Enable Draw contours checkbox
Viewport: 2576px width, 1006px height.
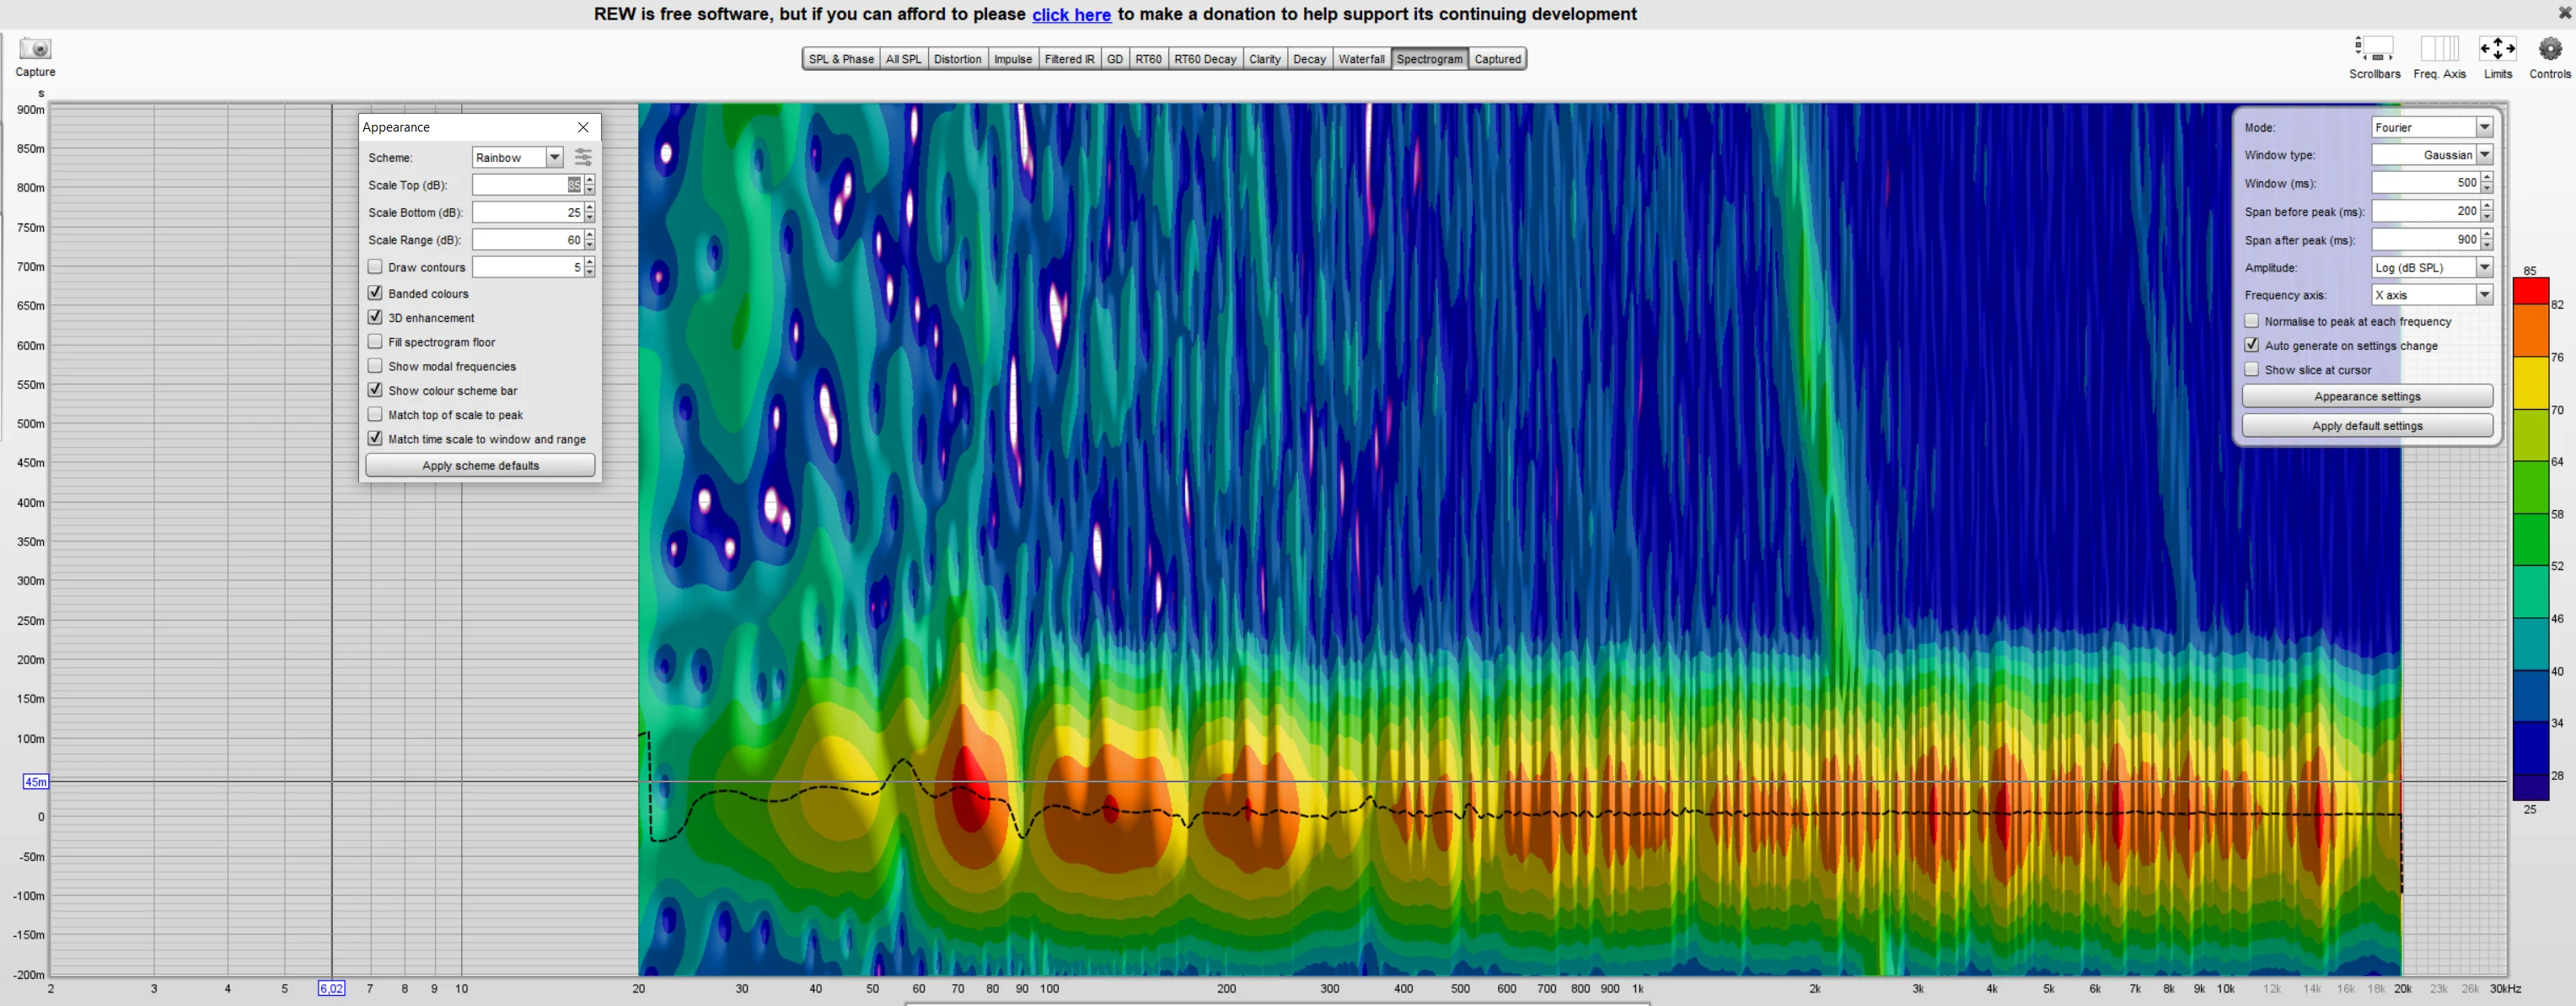pos(375,267)
